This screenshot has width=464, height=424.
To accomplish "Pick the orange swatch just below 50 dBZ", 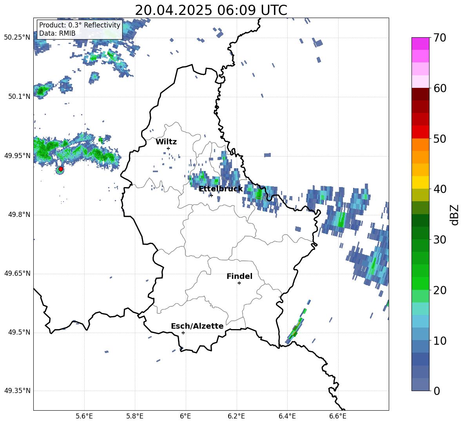I will [420, 144].
